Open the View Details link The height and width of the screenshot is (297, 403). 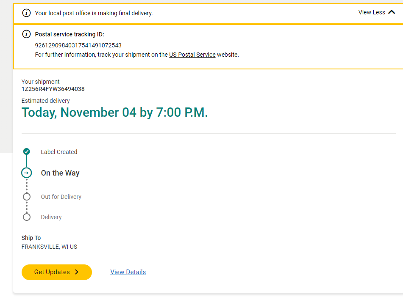click(x=128, y=272)
